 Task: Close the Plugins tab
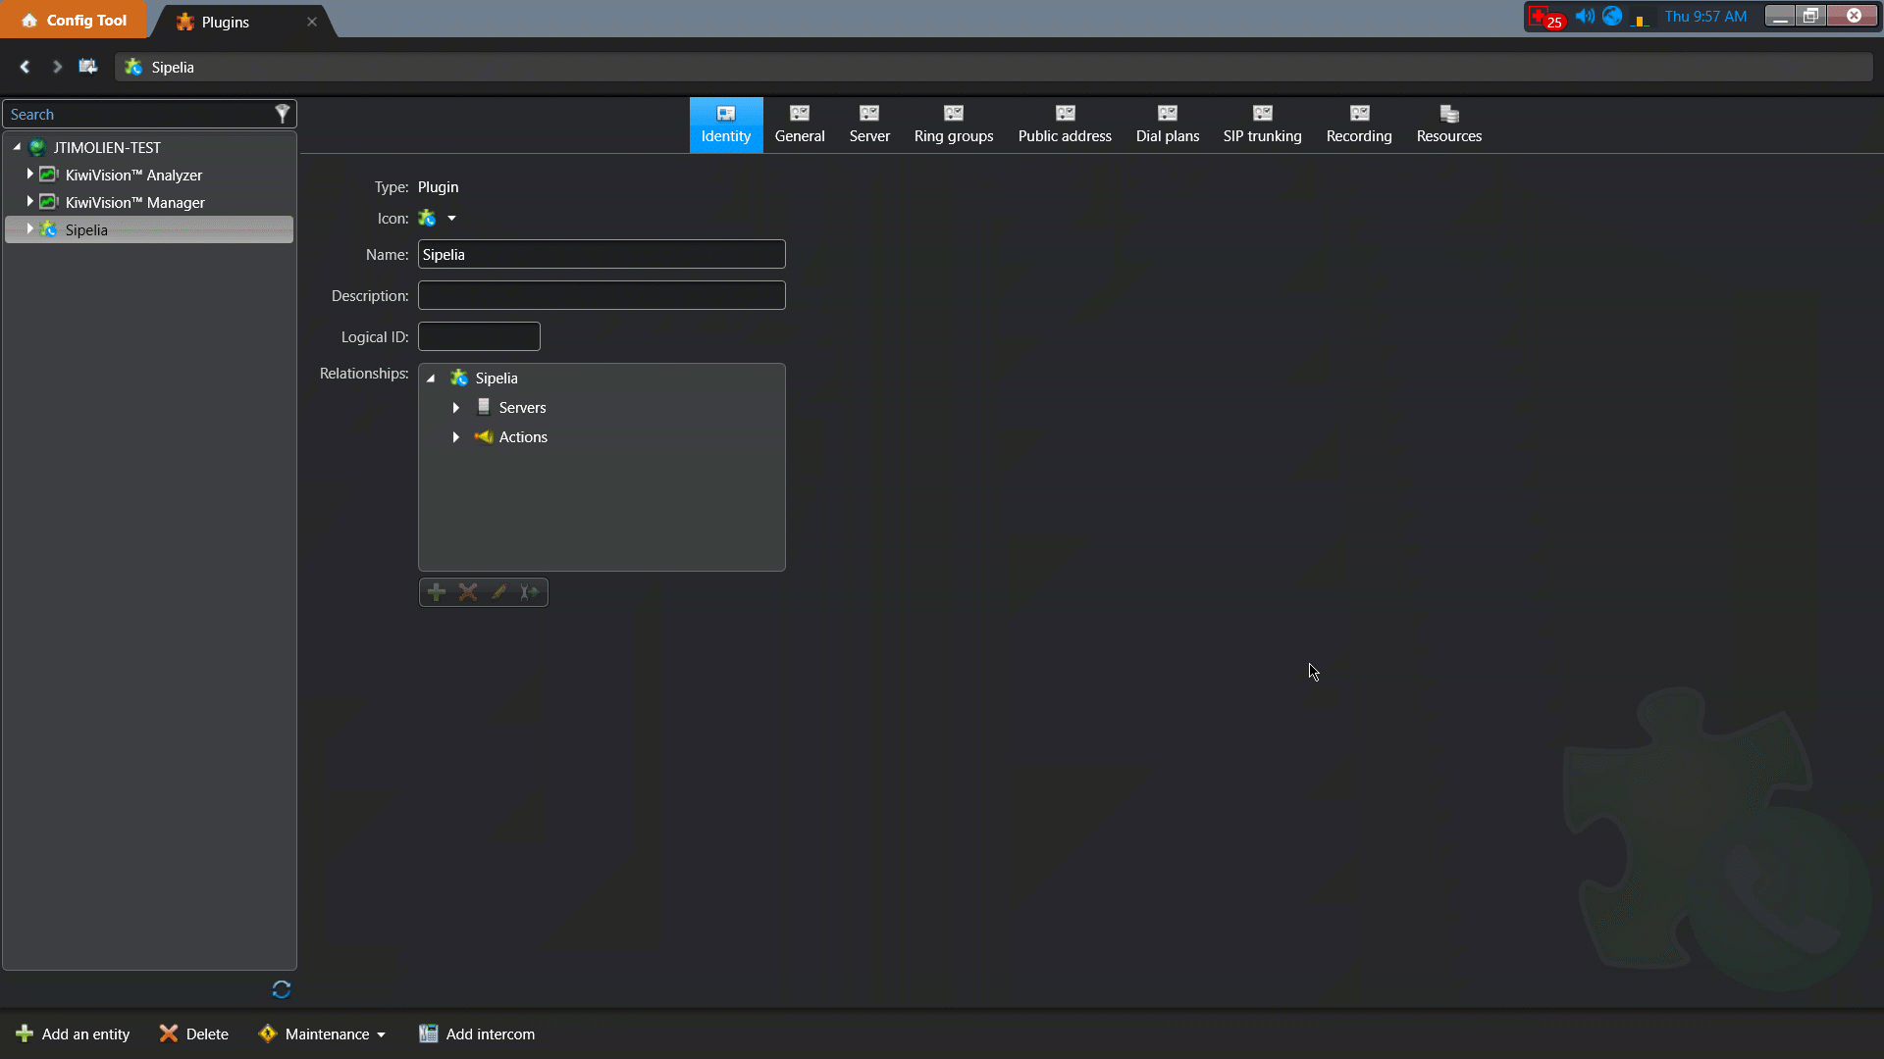pos(312,22)
